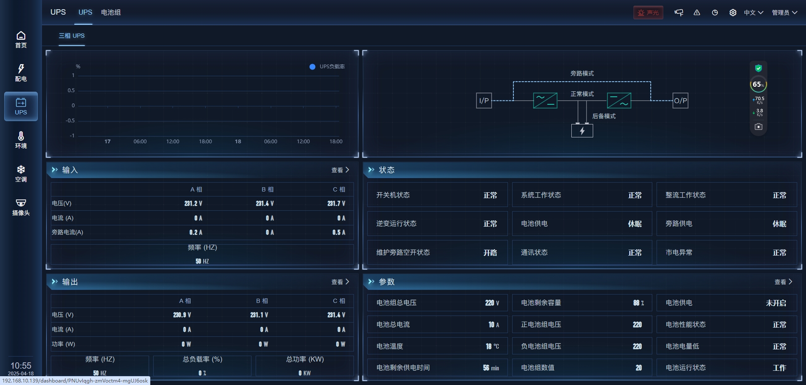Open the 环境 environment monitoring page
The height and width of the screenshot is (385, 806).
(21, 140)
